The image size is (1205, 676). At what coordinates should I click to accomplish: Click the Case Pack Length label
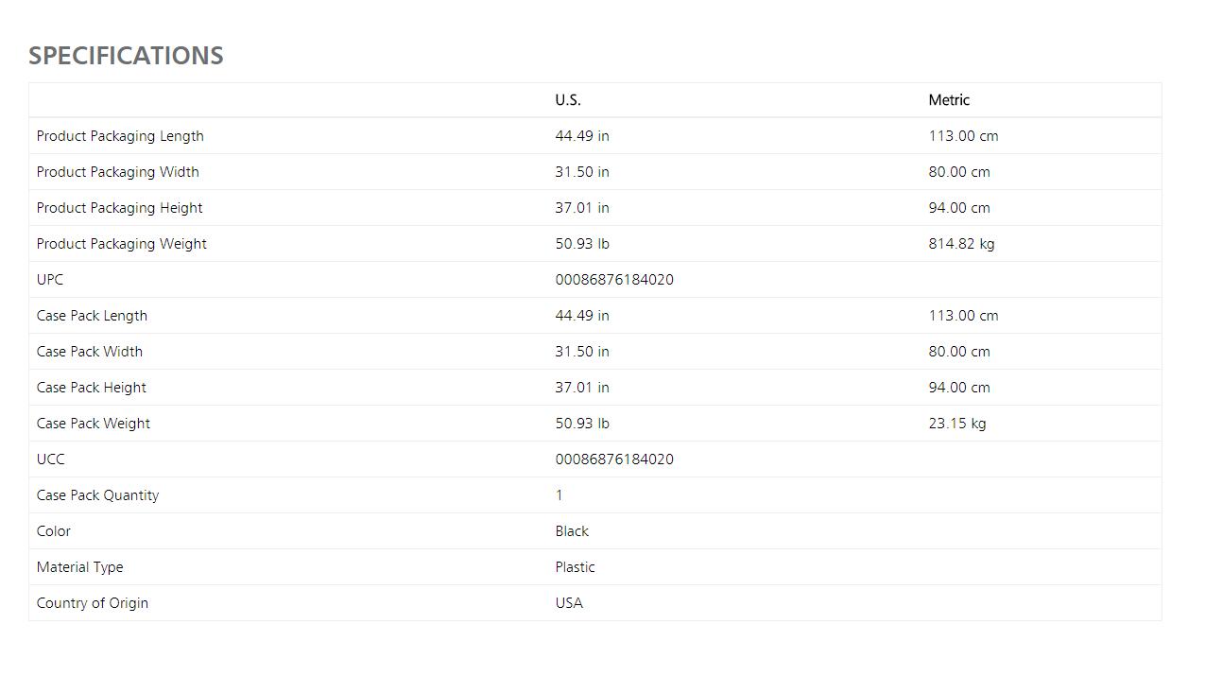[x=92, y=316]
